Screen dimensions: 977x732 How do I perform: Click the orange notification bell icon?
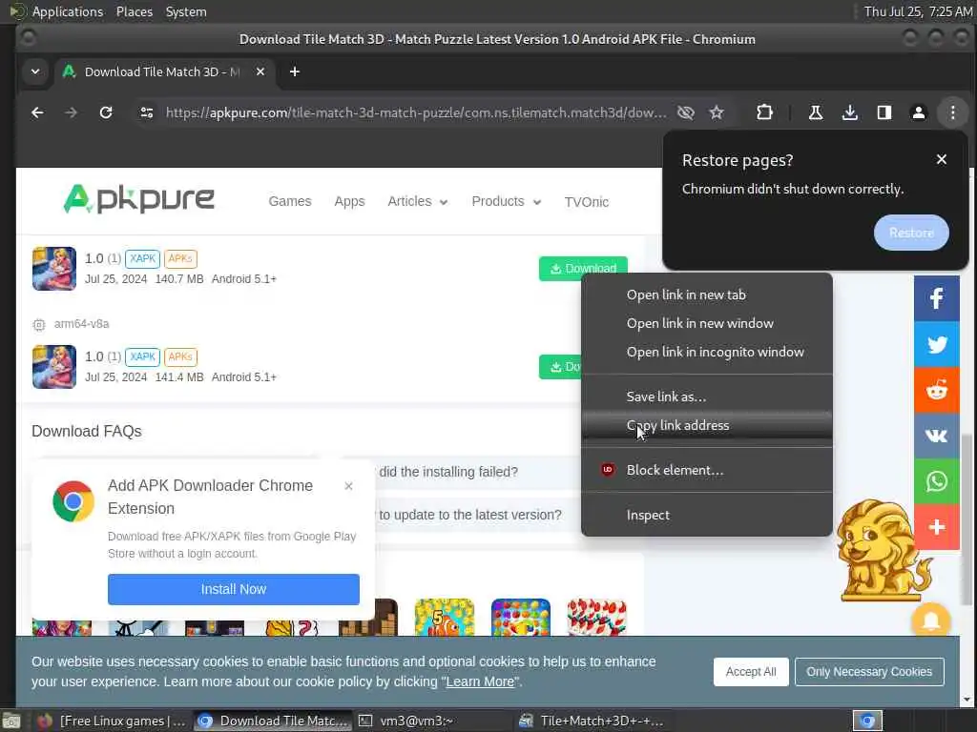[931, 620]
